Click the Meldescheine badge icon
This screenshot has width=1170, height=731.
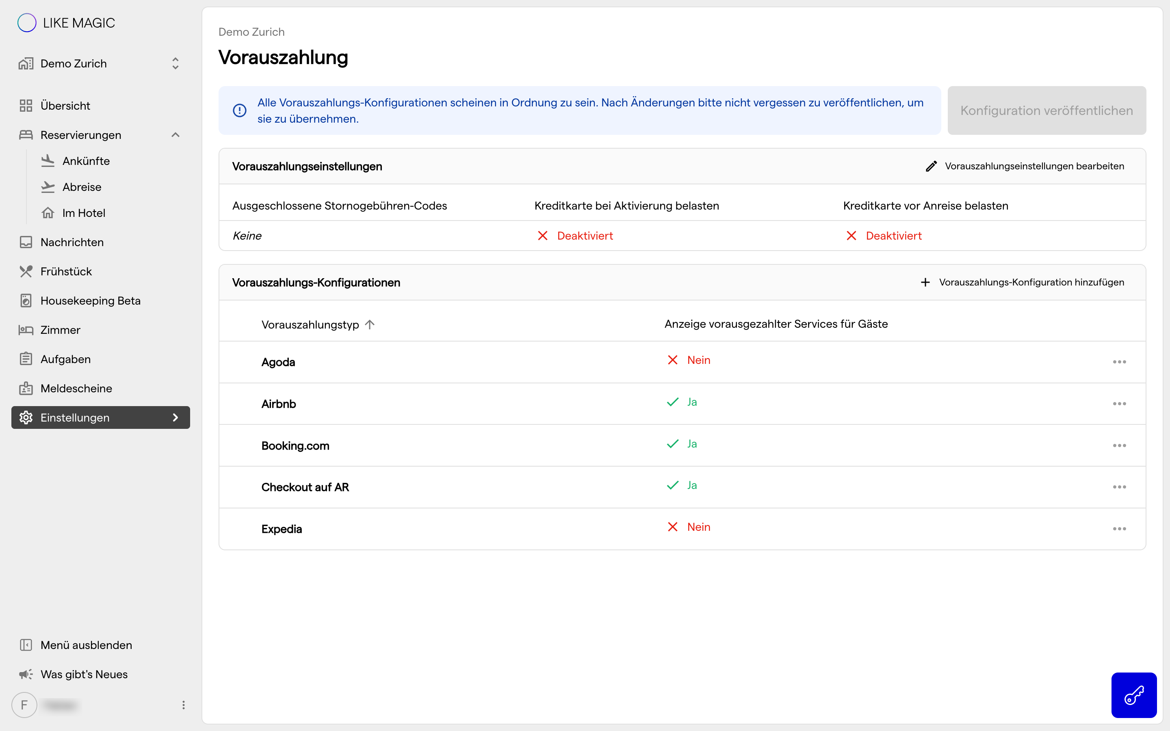tap(26, 388)
